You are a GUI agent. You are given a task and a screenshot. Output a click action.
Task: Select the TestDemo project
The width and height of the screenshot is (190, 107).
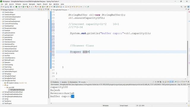tap(8, 101)
